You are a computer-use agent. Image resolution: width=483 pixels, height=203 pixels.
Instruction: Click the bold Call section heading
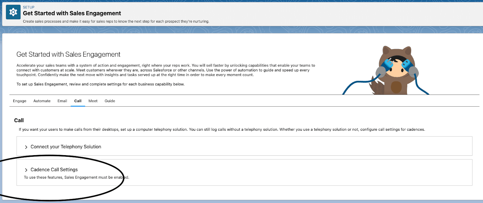point(19,120)
